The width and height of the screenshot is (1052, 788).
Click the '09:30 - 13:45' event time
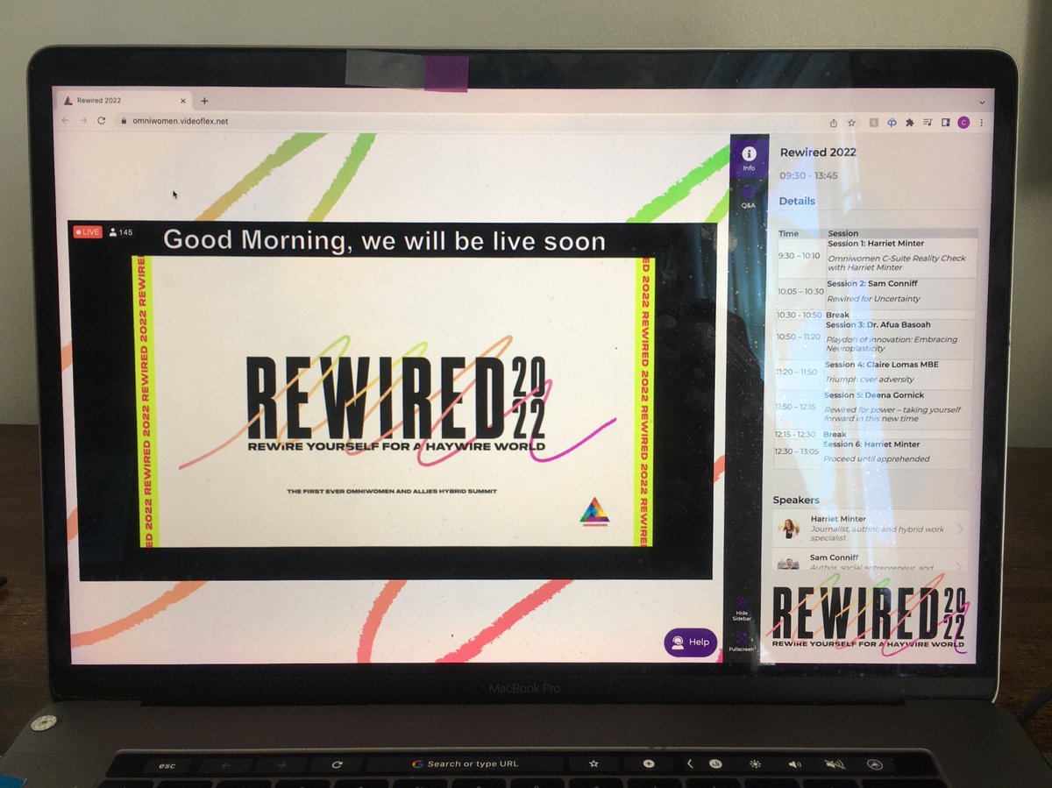(808, 175)
